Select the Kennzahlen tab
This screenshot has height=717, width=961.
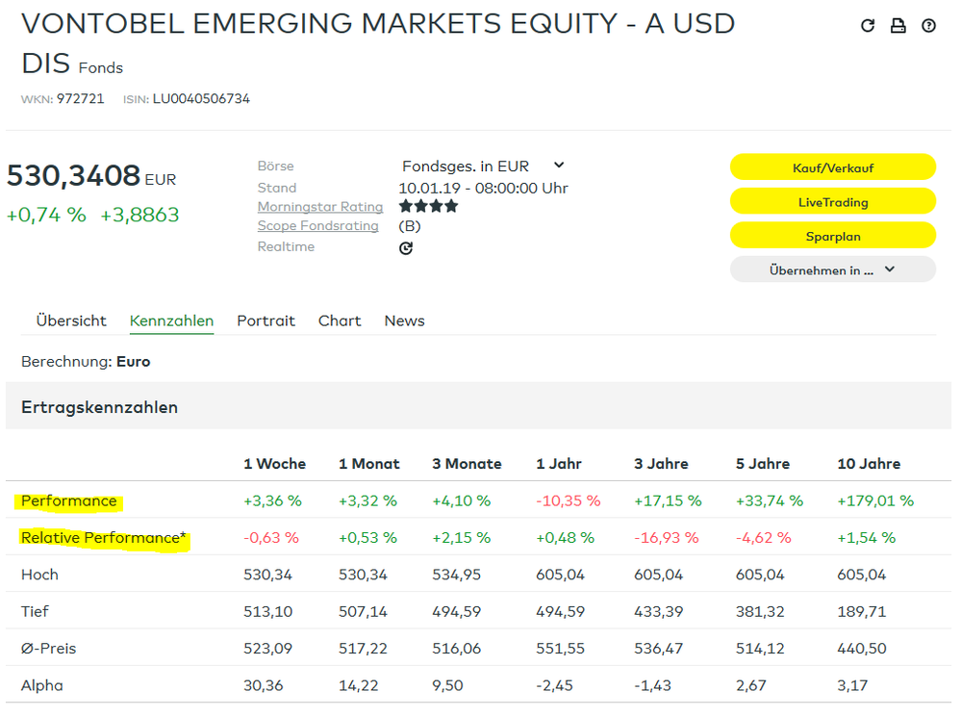point(171,320)
